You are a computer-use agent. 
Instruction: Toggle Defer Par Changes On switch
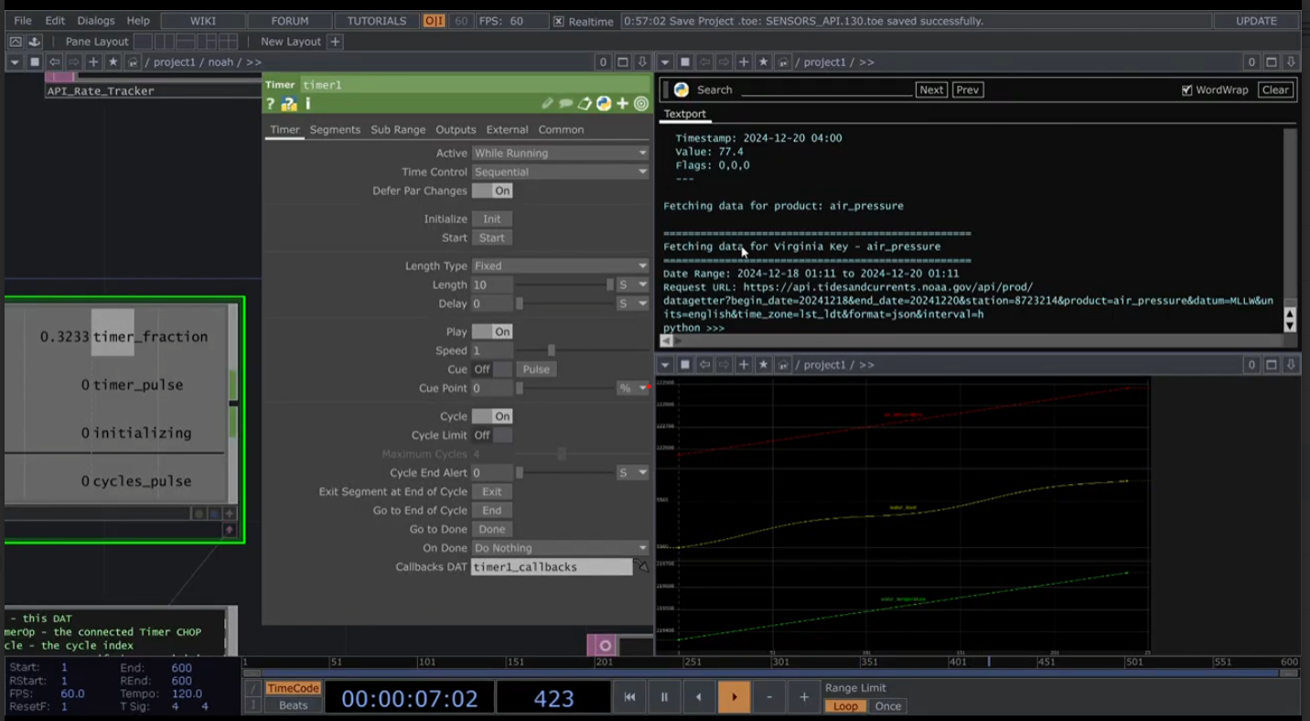click(492, 190)
